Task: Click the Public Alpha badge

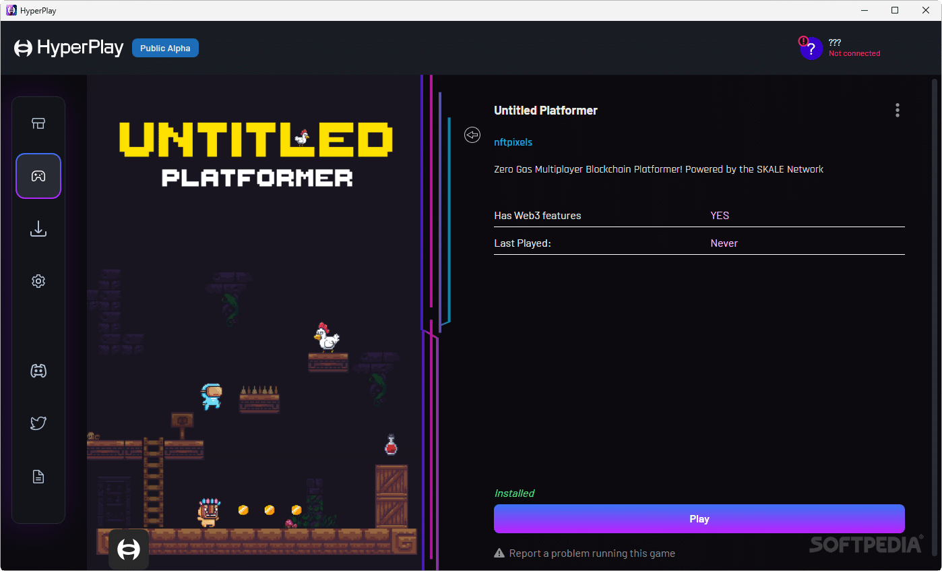Action: pyautogui.click(x=165, y=48)
